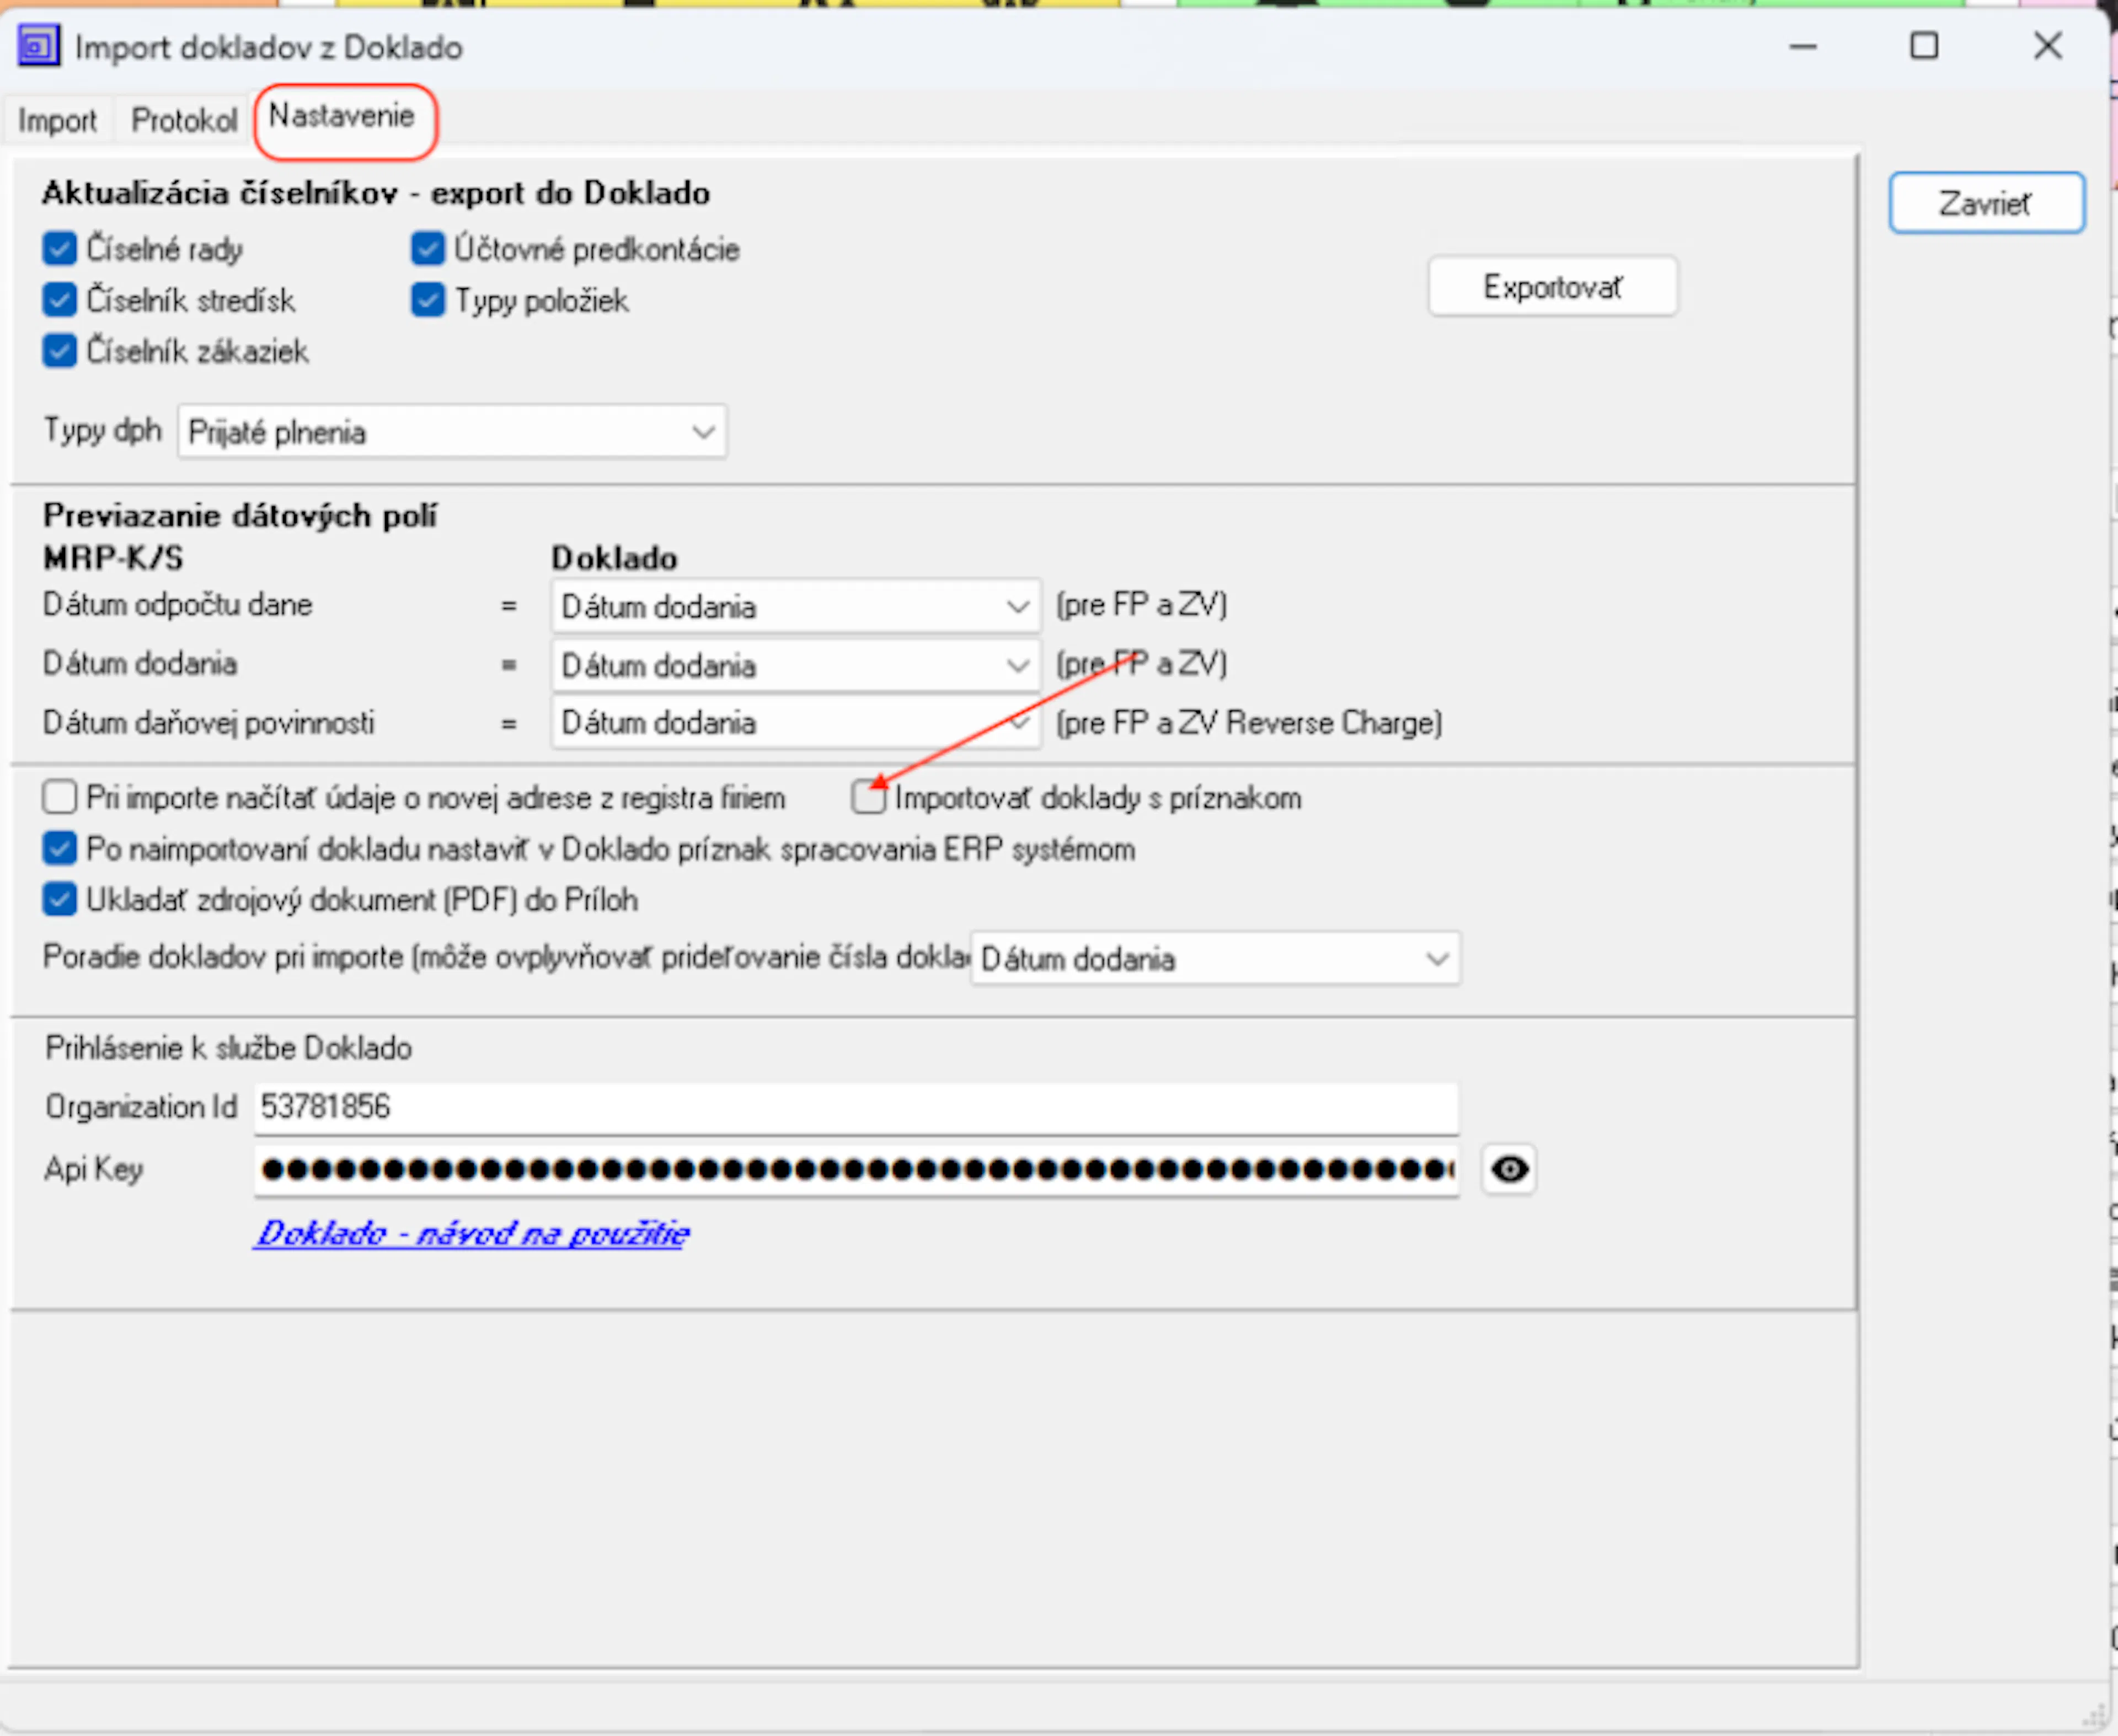Focus the Api Key password field

(857, 1169)
